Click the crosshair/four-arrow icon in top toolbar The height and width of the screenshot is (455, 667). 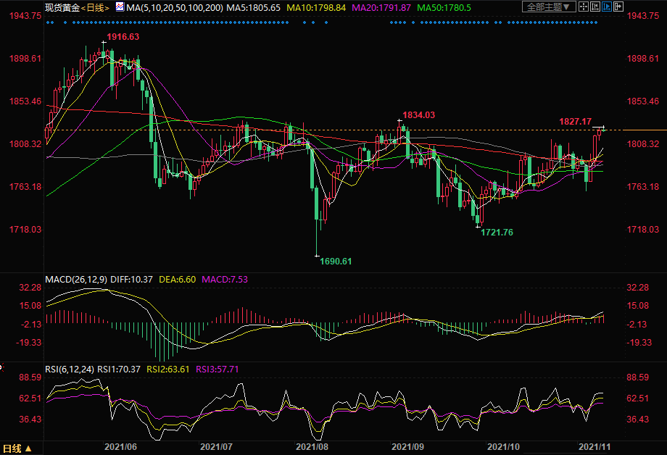[582, 7]
